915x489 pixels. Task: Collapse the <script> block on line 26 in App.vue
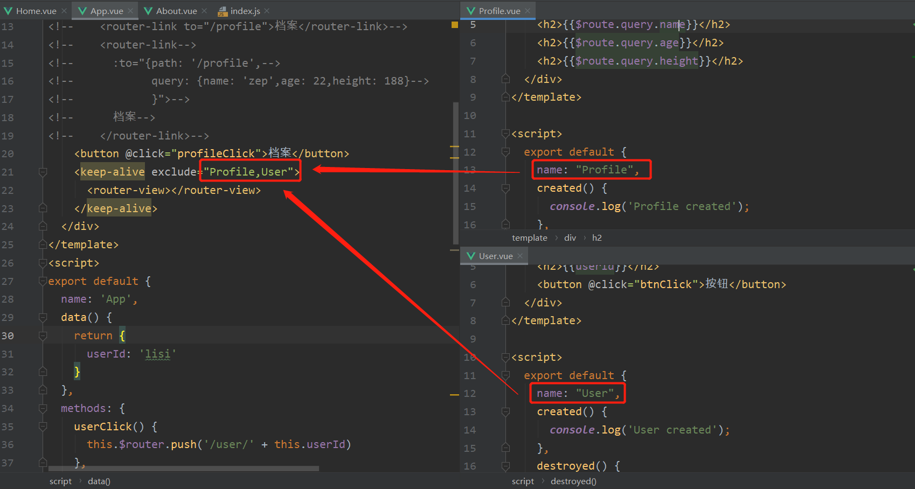[x=43, y=263]
